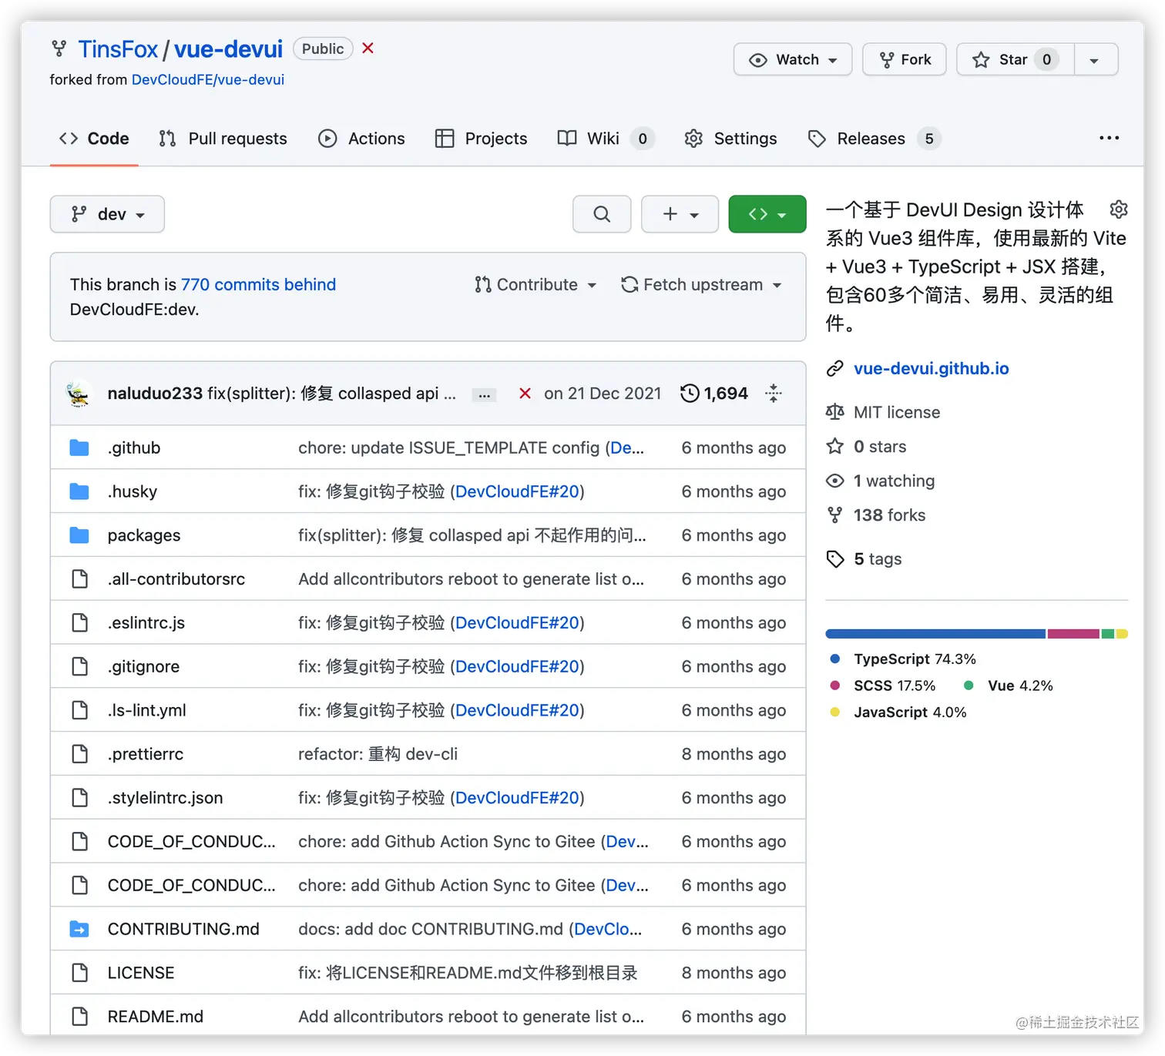Open the TinsFox owner profile link
This screenshot has height=1056, width=1165.
click(x=118, y=49)
